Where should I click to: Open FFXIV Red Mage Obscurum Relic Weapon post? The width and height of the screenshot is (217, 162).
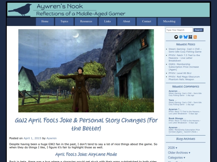184,78
